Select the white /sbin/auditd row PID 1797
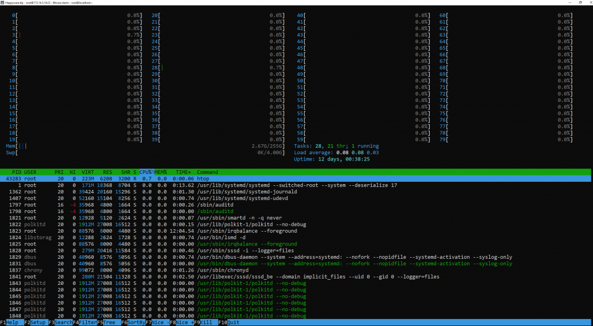This screenshot has width=593, height=326. [x=296, y=204]
